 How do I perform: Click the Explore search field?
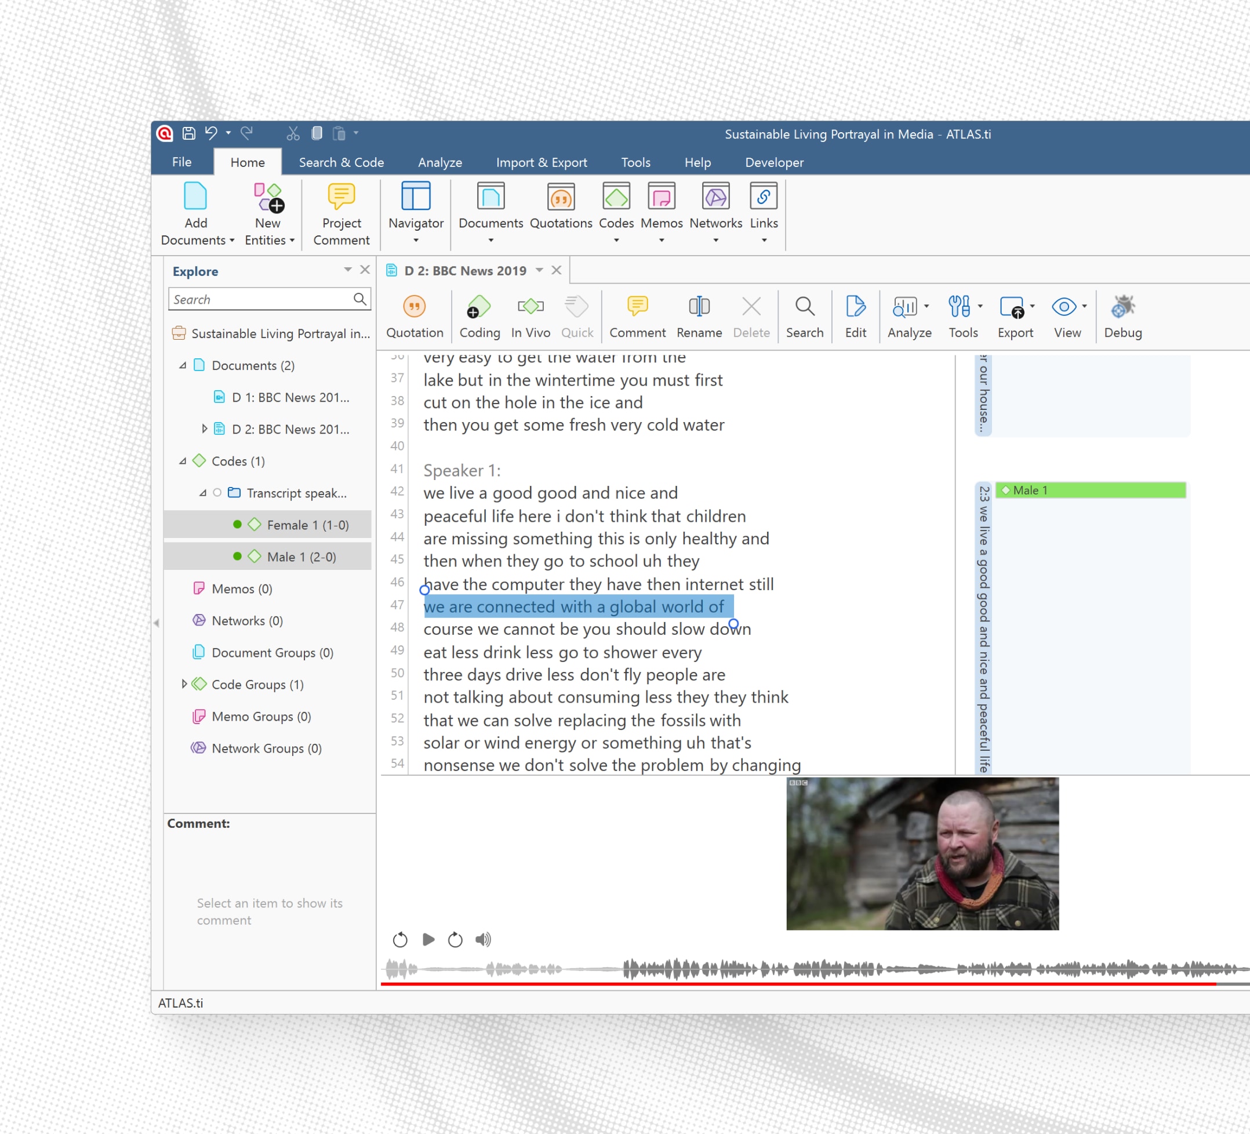tap(260, 300)
